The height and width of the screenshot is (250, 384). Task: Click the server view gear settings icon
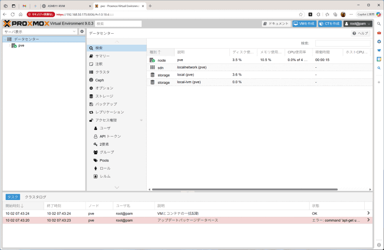coord(82,31)
